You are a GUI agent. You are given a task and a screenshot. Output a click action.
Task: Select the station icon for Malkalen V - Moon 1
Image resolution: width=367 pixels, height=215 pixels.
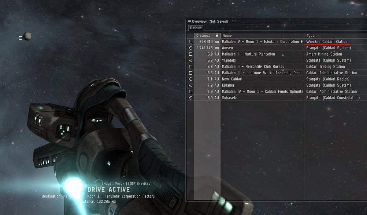pyautogui.click(x=191, y=42)
